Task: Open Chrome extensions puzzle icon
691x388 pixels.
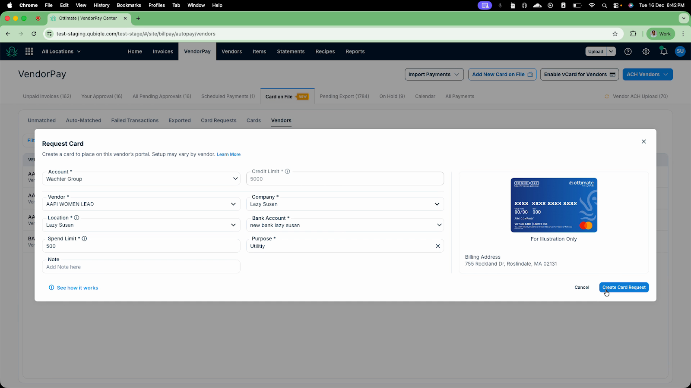Action: tap(633, 34)
